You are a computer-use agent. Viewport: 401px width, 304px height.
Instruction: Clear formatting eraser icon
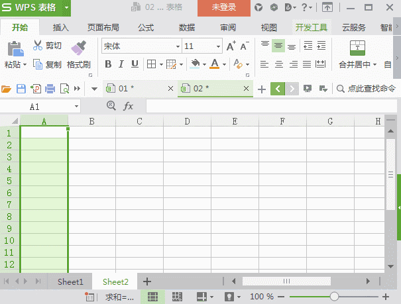pos(238,64)
